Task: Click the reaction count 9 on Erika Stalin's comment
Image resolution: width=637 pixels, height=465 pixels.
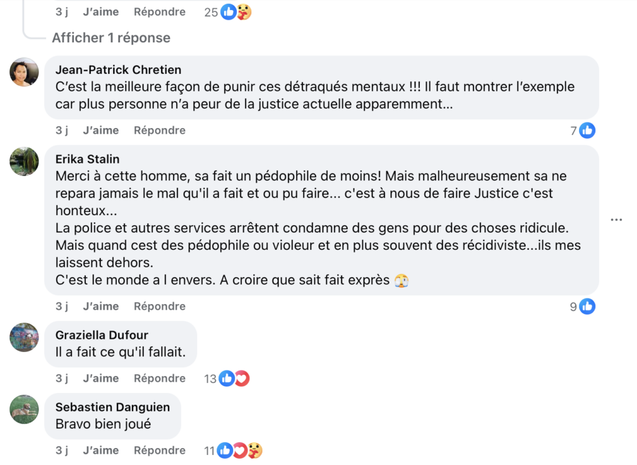Action: pyautogui.click(x=573, y=306)
